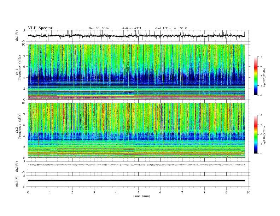Click time axis tick label "8"
This screenshot has width=280, height=216.
(x=204, y=192)
